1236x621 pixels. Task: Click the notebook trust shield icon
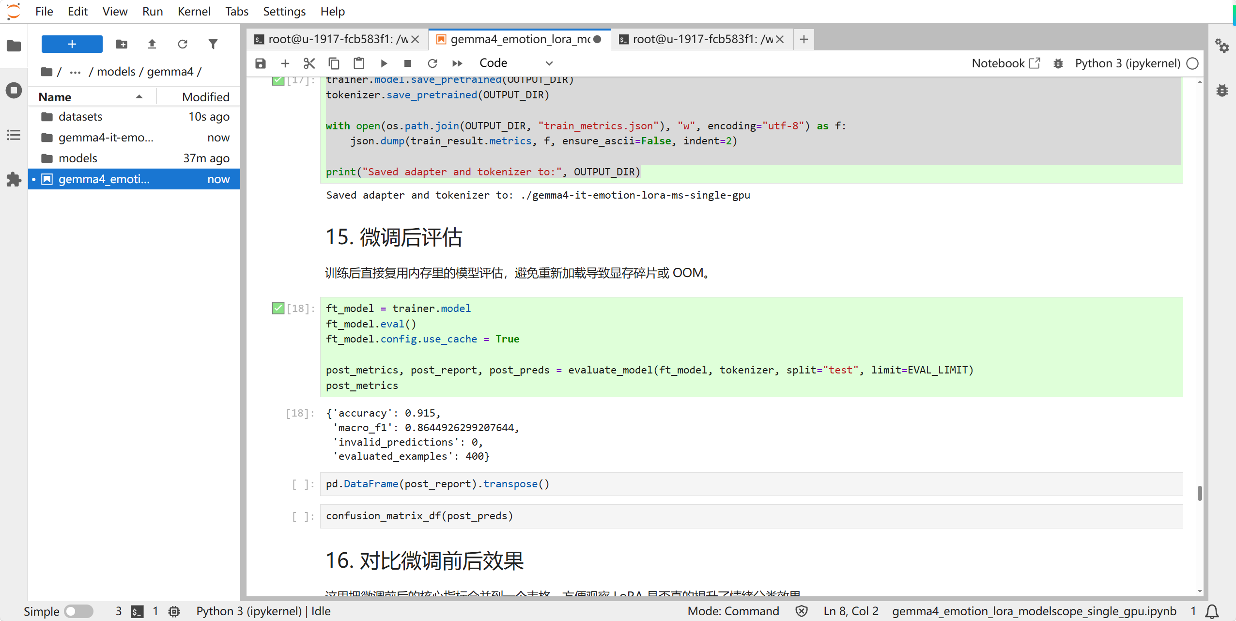pyautogui.click(x=802, y=611)
